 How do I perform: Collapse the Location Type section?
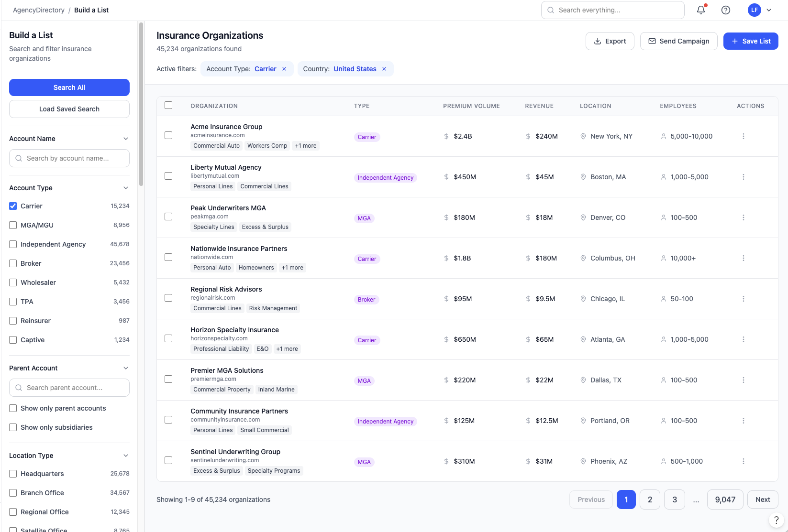tap(126, 456)
